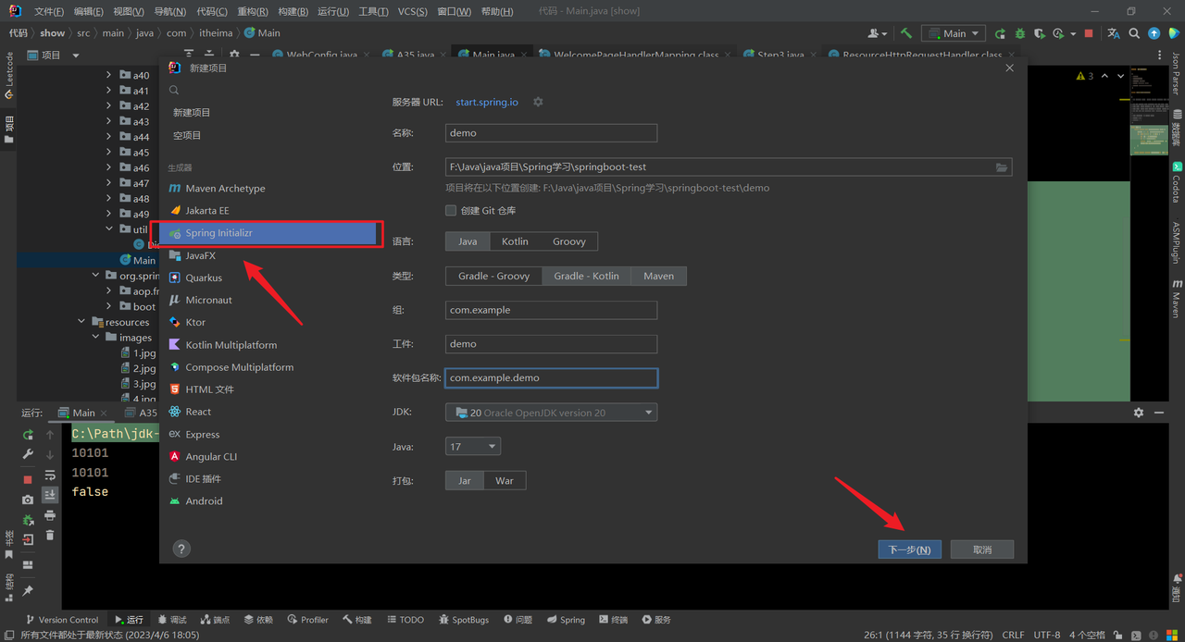
Task: Collapse the resources folder
Action: click(x=81, y=322)
